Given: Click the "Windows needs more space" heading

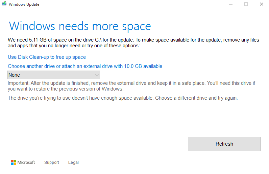Looking at the screenshot, I should [80, 26].
